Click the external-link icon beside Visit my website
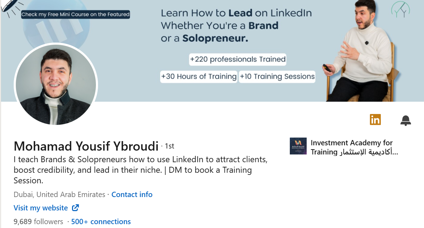 (x=75, y=208)
